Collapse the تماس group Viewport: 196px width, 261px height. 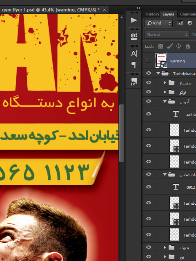(x=165, y=175)
